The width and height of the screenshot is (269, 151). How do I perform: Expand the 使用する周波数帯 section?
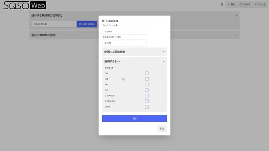click(134, 52)
